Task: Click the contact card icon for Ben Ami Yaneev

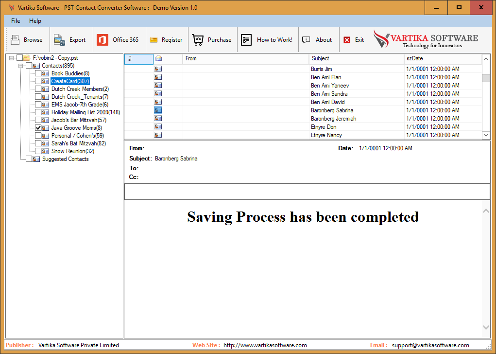Action: pos(158,85)
